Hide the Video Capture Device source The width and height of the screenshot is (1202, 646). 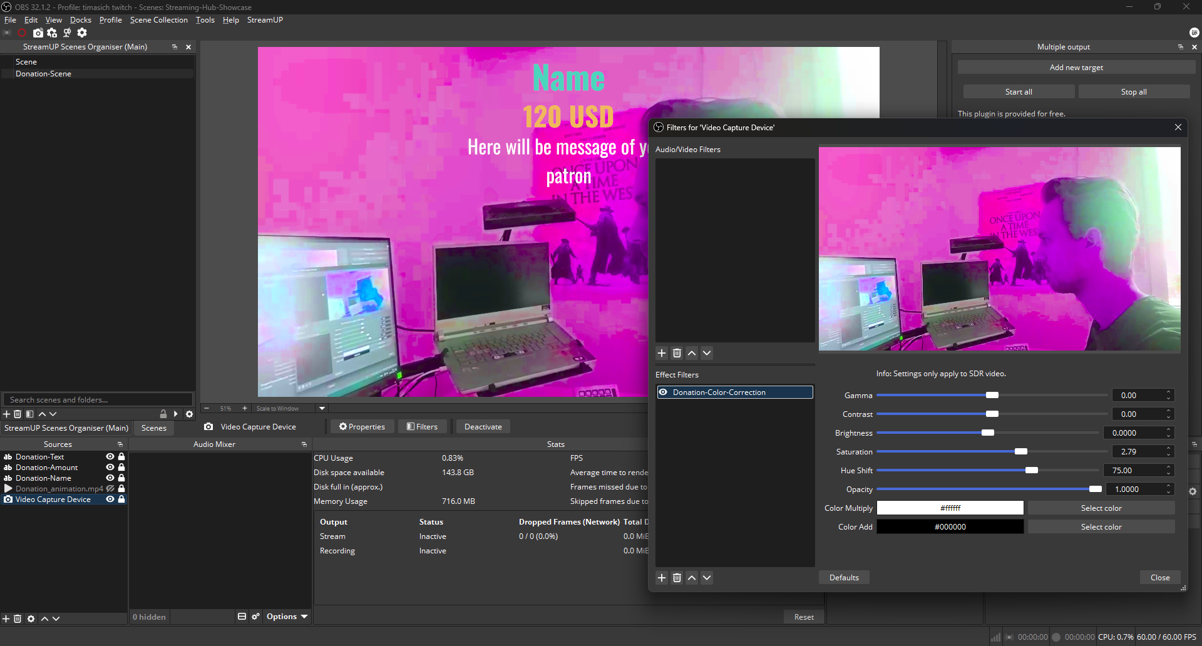[x=110, y=500]
